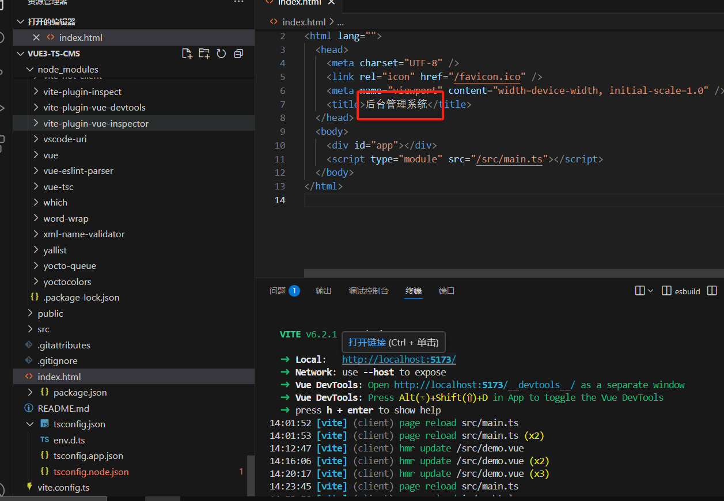This screenshot has height=501, width=724.
Task: Open the terminal launch profile dropdown arrow
Action: (x=651, y=291)
